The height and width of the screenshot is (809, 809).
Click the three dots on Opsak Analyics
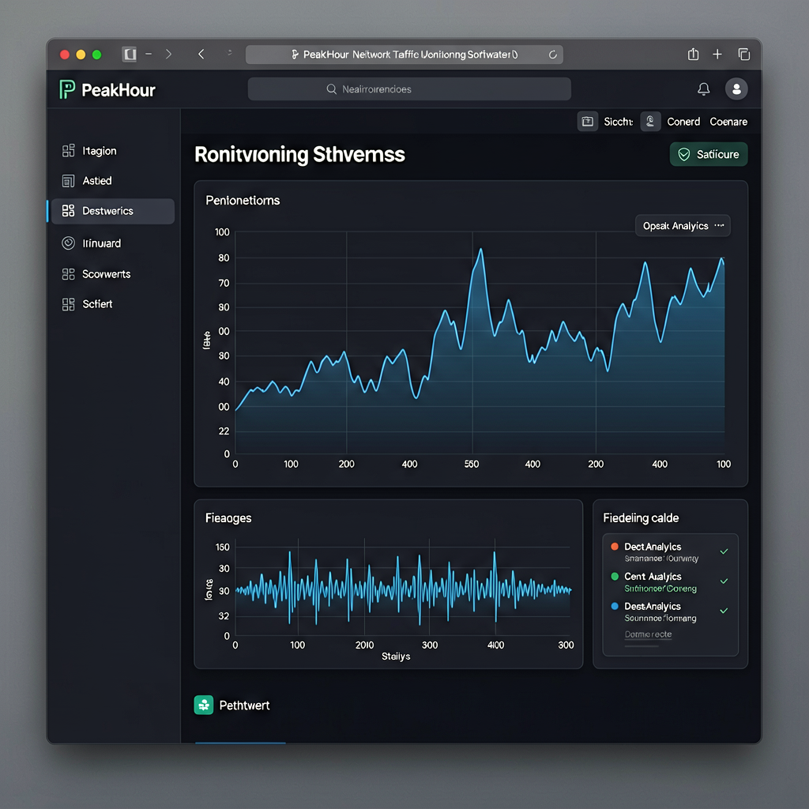(x=719, y=225)
